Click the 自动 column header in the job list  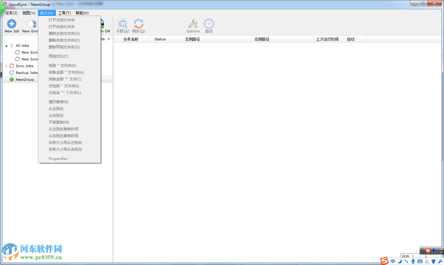tap(356, 39)
